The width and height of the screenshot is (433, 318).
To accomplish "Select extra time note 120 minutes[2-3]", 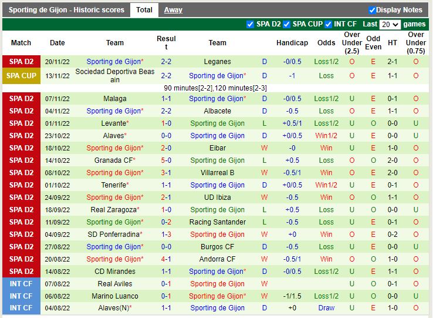I will [x=241, y=88].
